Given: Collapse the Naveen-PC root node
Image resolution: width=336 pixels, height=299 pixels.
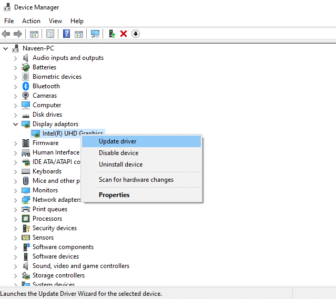Looking at the screenshot, I should pyautogui.click(x=6, y=48).
